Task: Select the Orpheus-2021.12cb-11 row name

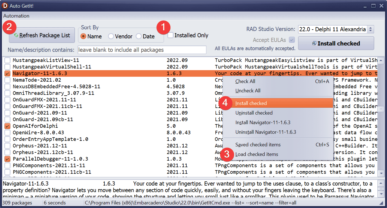Action: pos(43,152)
